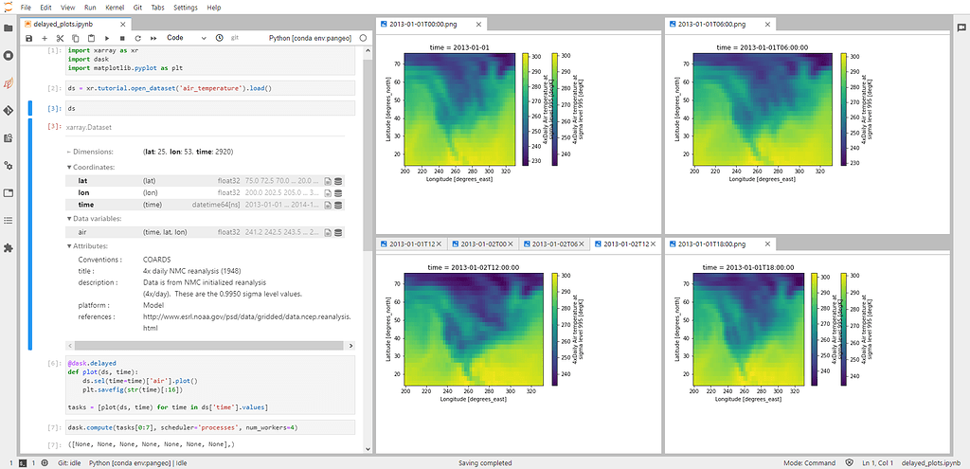Open the Git sidebar panel
The height and width of the screenshot is (469, 970).
coord(9,110)
